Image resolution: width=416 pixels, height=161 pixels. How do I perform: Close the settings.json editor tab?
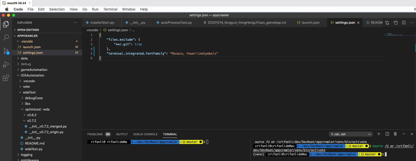tap(358, 23)
